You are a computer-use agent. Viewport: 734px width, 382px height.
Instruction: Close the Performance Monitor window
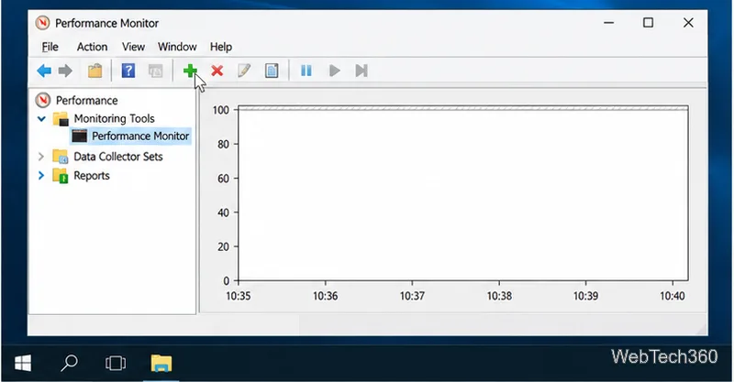688,23
